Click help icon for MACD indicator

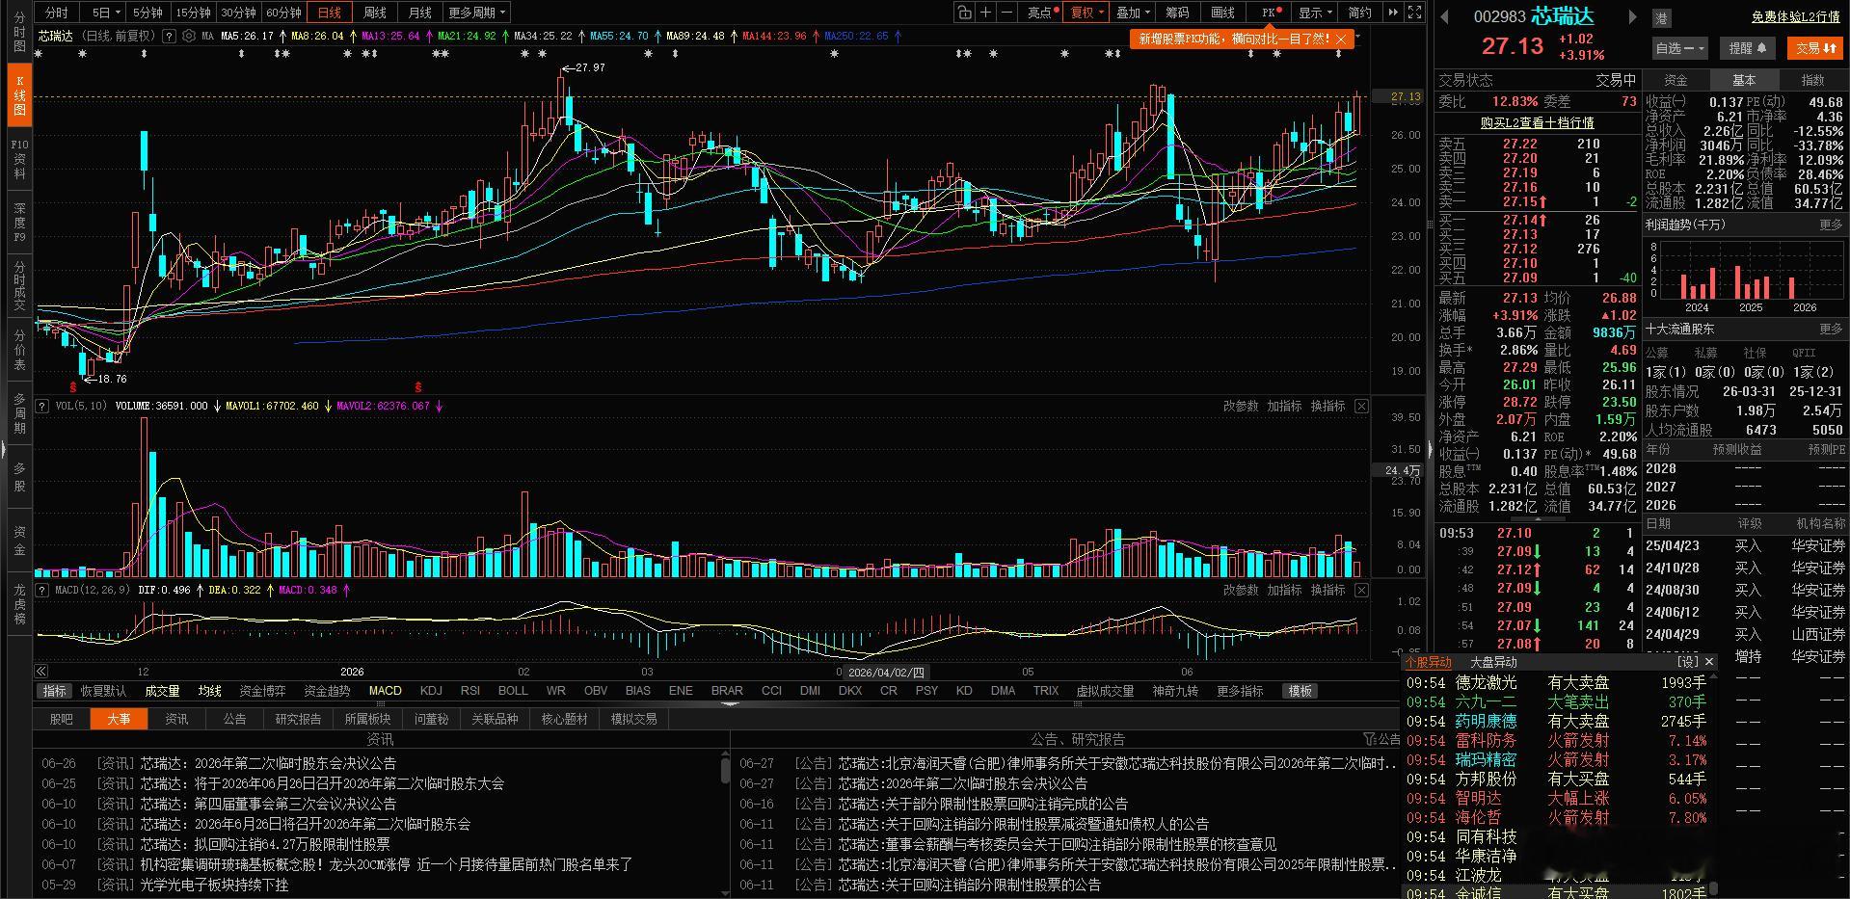42,590
